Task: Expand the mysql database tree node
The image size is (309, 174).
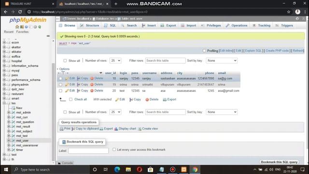Action: tap(4, 71)
